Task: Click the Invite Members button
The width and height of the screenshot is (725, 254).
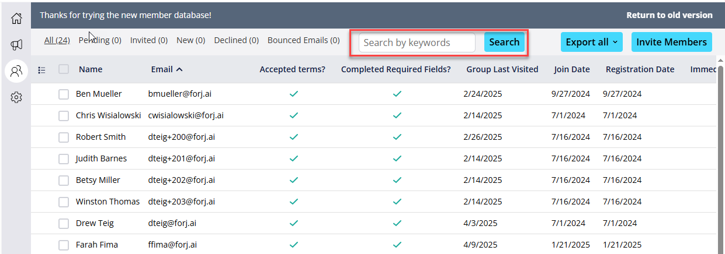Action: [x=672, y=42]
